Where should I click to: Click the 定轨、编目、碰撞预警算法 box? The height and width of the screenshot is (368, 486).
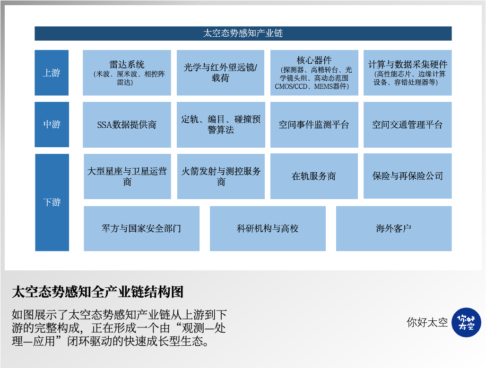click(x=220, y=125)
